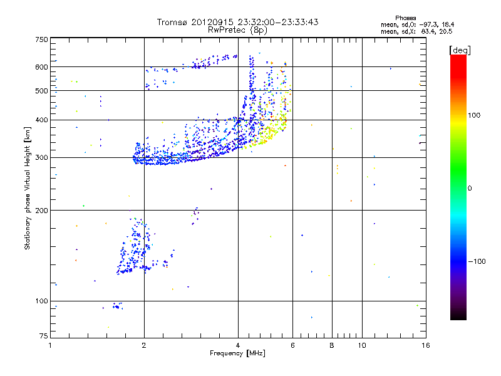
Task: Click the colorbar tick label '100'
Action: click(x=474, y=115)
